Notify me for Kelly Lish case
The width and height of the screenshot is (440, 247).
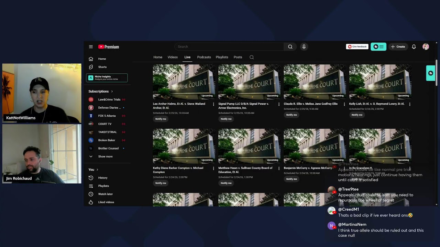pyautogui.click(x=357, y=115)
